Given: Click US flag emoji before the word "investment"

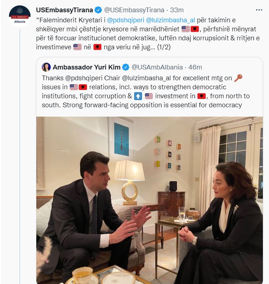Looking at the screenshot, I should pyautogui.click(x=149, y=96).
